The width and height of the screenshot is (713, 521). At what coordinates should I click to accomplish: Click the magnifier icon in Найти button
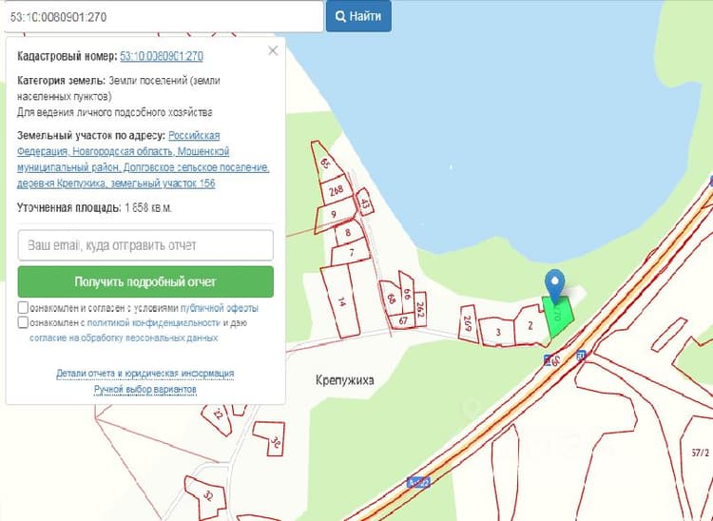(x=340, y=16)
